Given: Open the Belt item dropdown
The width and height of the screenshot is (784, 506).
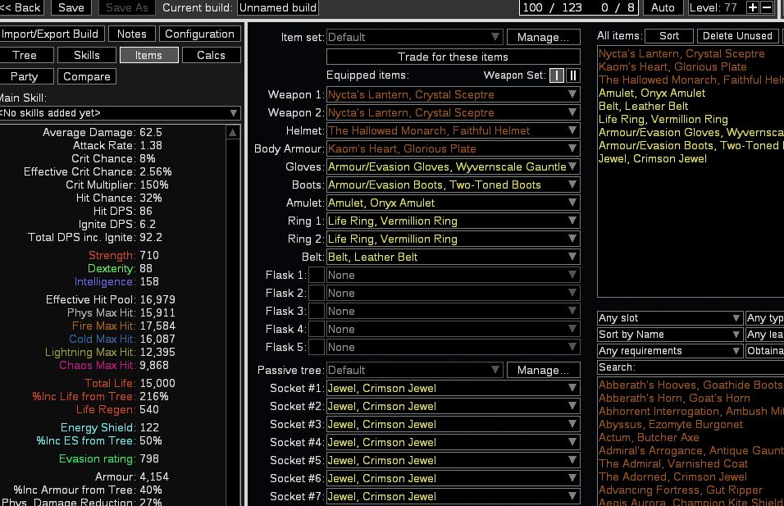Looking at the screenshot, I should [x=453, y=257].
